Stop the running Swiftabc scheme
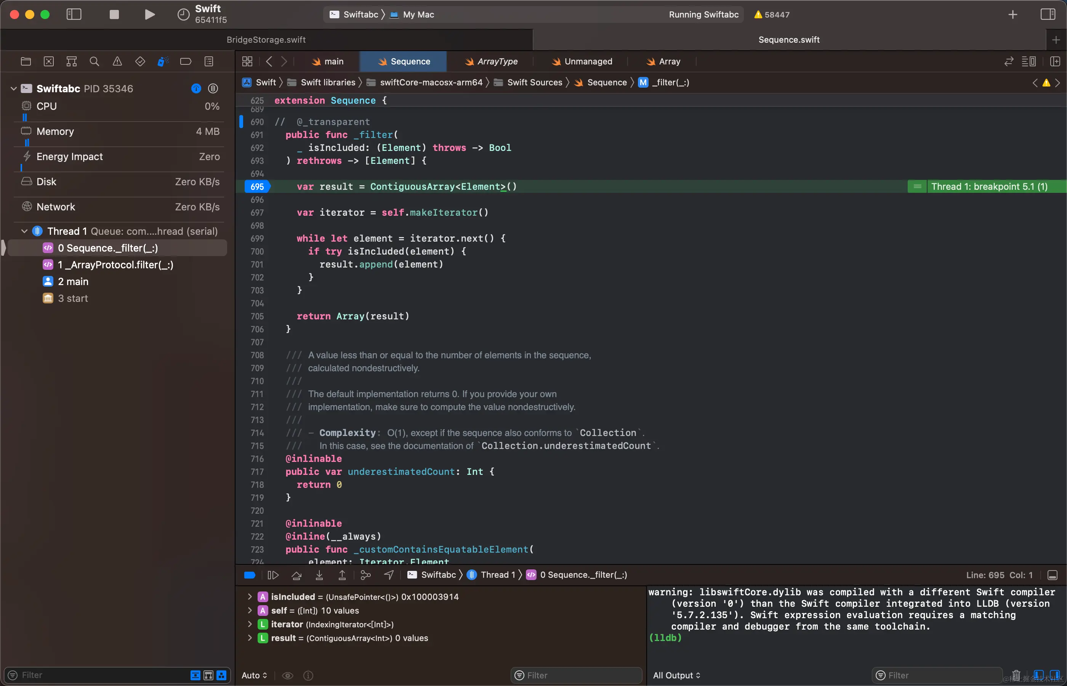 click(x=114, y=14)
